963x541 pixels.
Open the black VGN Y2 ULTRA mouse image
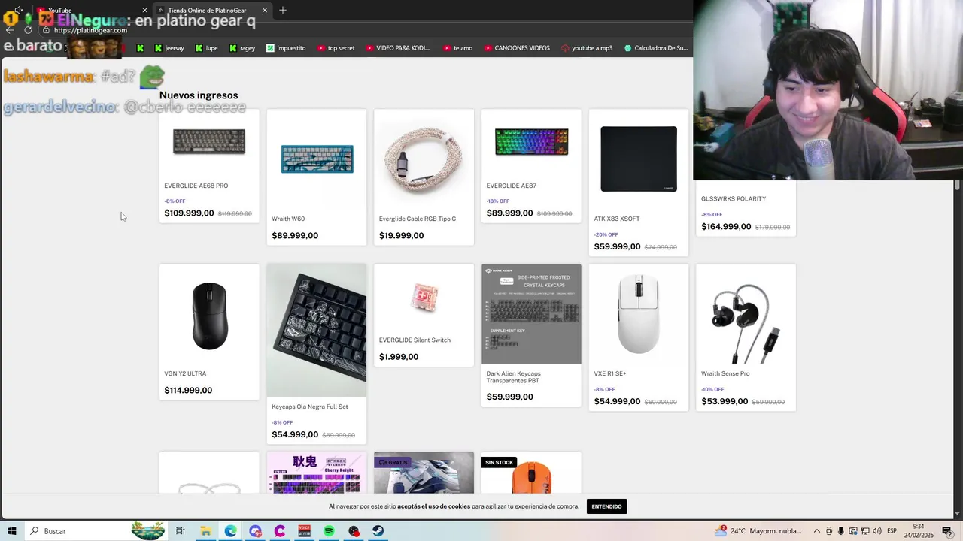209,316
